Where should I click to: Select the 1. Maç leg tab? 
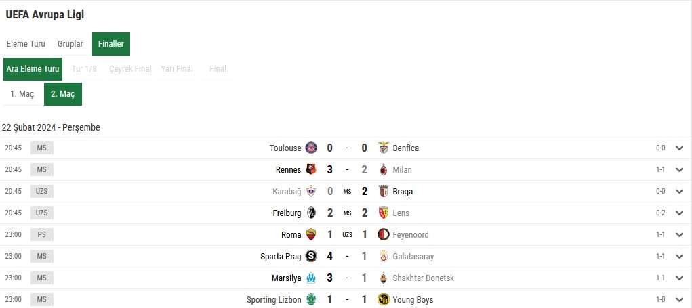tap(22, 94)
